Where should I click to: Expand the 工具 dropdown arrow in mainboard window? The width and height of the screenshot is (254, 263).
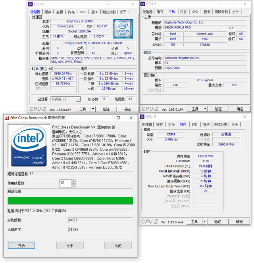click(x=205, y=109)
